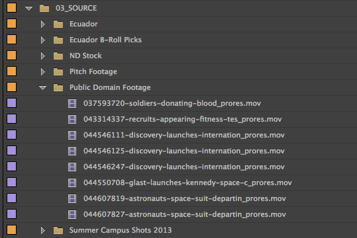Click violet label swatch for 044607819-astronauts clip
Screen dimensions: 357x238
(x=12, y=198)
